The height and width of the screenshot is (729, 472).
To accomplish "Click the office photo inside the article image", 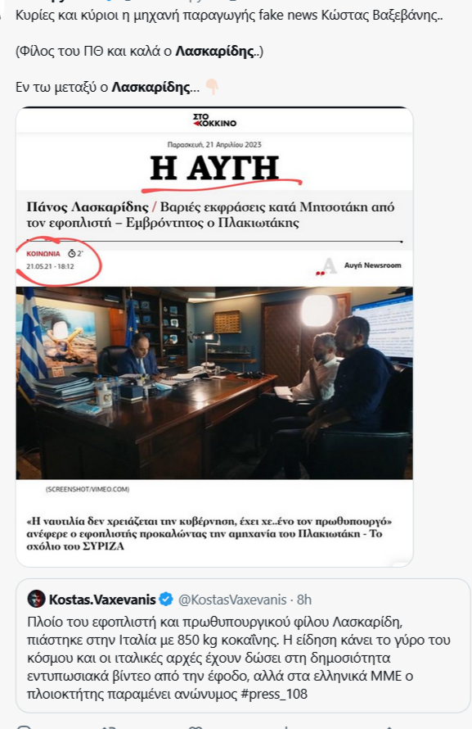I will point(214,383).
